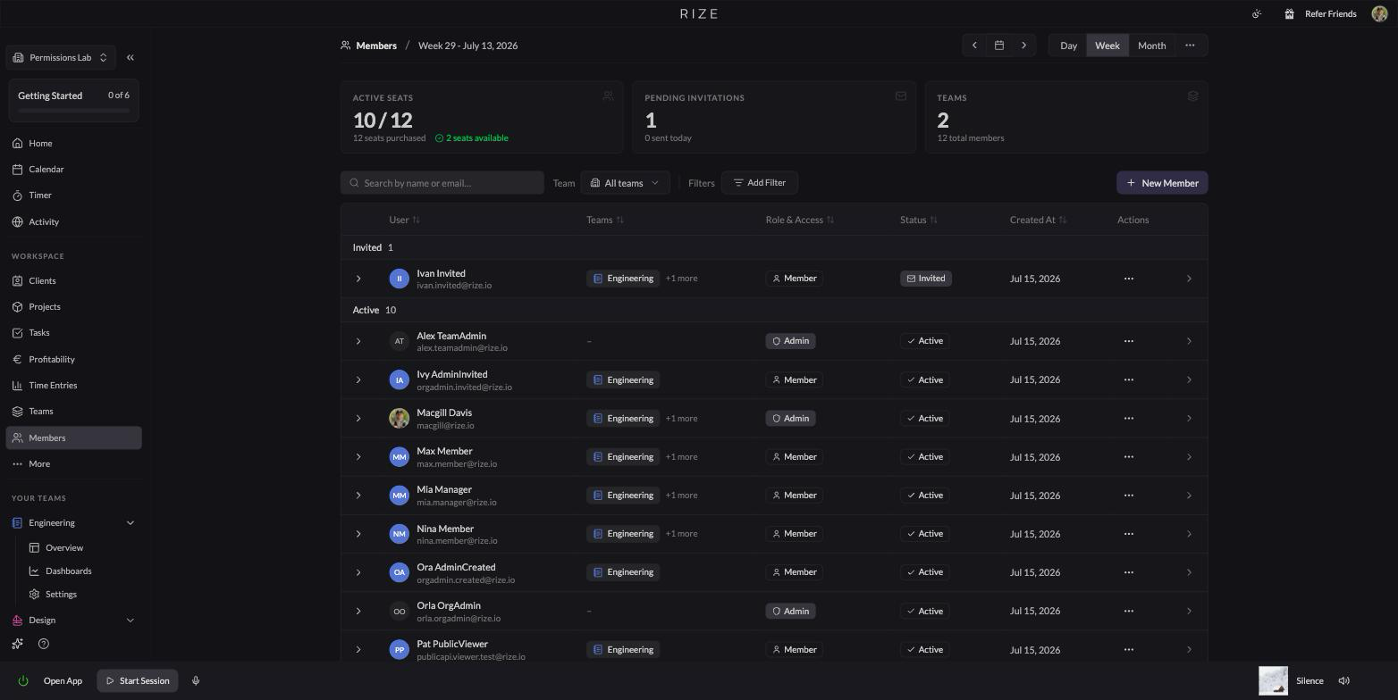Open actions menu for Ivan Invited
This screenshot has width=1398, height=700.
(1128, 279)
